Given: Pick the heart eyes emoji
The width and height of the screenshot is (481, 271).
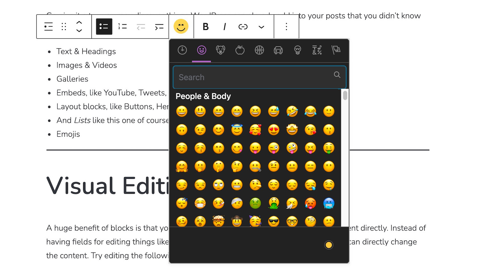Looking at the screenshot, I should (x=274, y=130).
